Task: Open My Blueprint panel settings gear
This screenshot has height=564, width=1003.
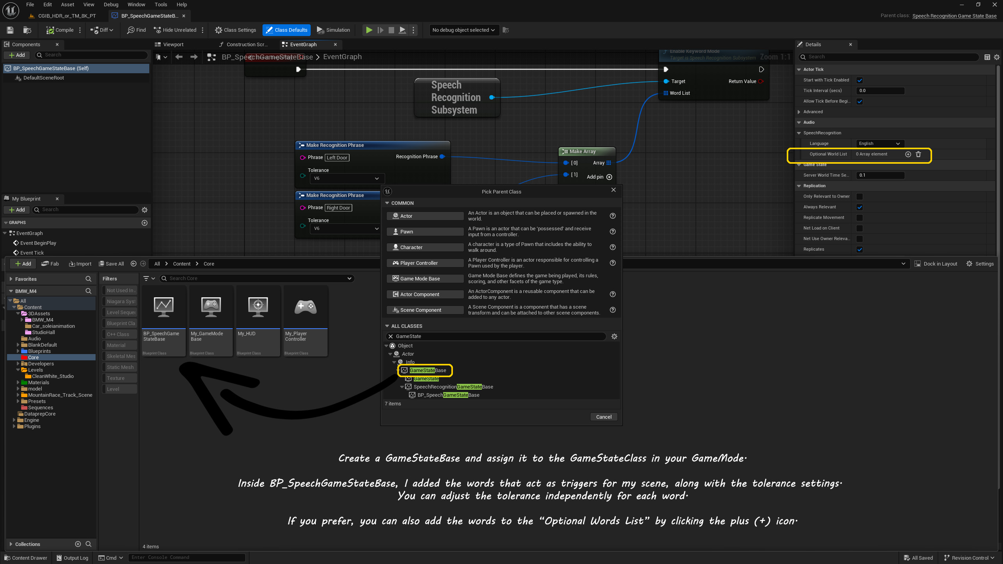Action: click(x=145, y=210)
